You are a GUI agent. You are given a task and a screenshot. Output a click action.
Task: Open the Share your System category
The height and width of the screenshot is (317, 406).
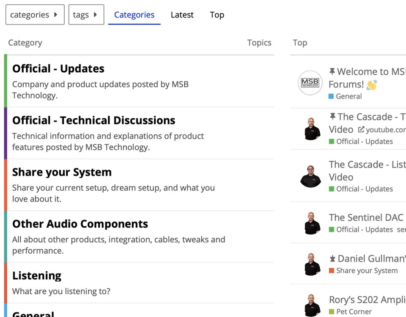click(x=62, y=172)
